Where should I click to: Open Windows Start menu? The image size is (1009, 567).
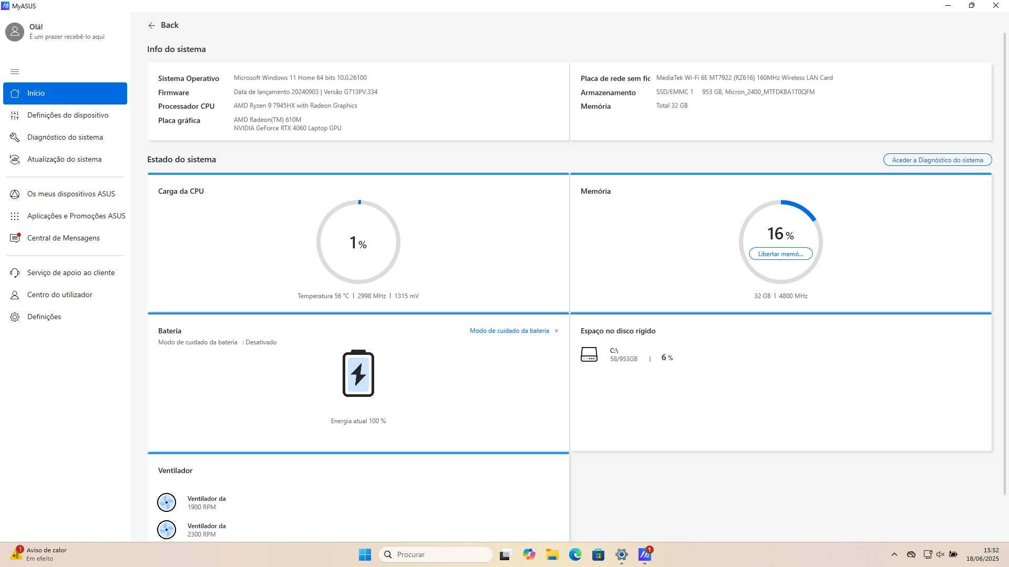click(x=365, y=554)
